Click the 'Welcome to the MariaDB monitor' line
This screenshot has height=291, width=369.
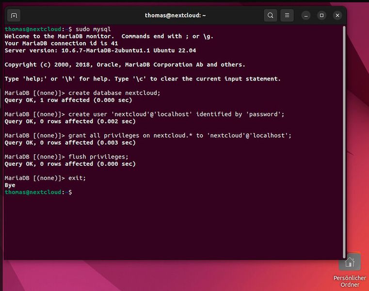pyautogui.click(x=109, y=36)
